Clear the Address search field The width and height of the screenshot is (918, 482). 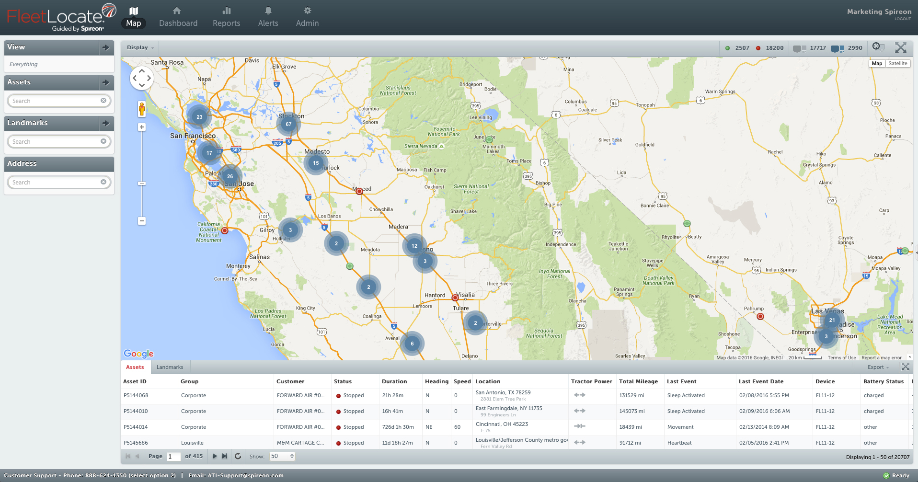[103, 182]
